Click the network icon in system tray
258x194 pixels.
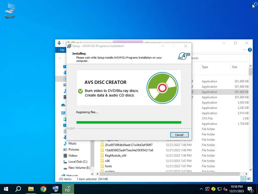(219, 189)
